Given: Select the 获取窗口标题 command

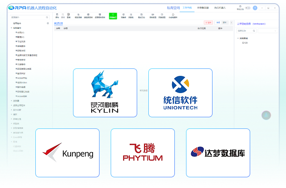Looking at the screenshot, I should (x=22, y=92).
